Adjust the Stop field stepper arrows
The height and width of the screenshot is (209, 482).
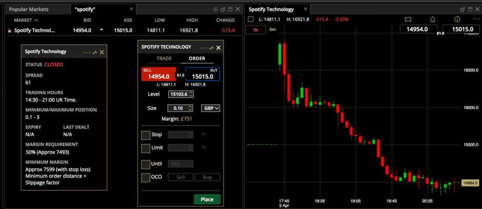pyautogui.click(x=191, y=135)
